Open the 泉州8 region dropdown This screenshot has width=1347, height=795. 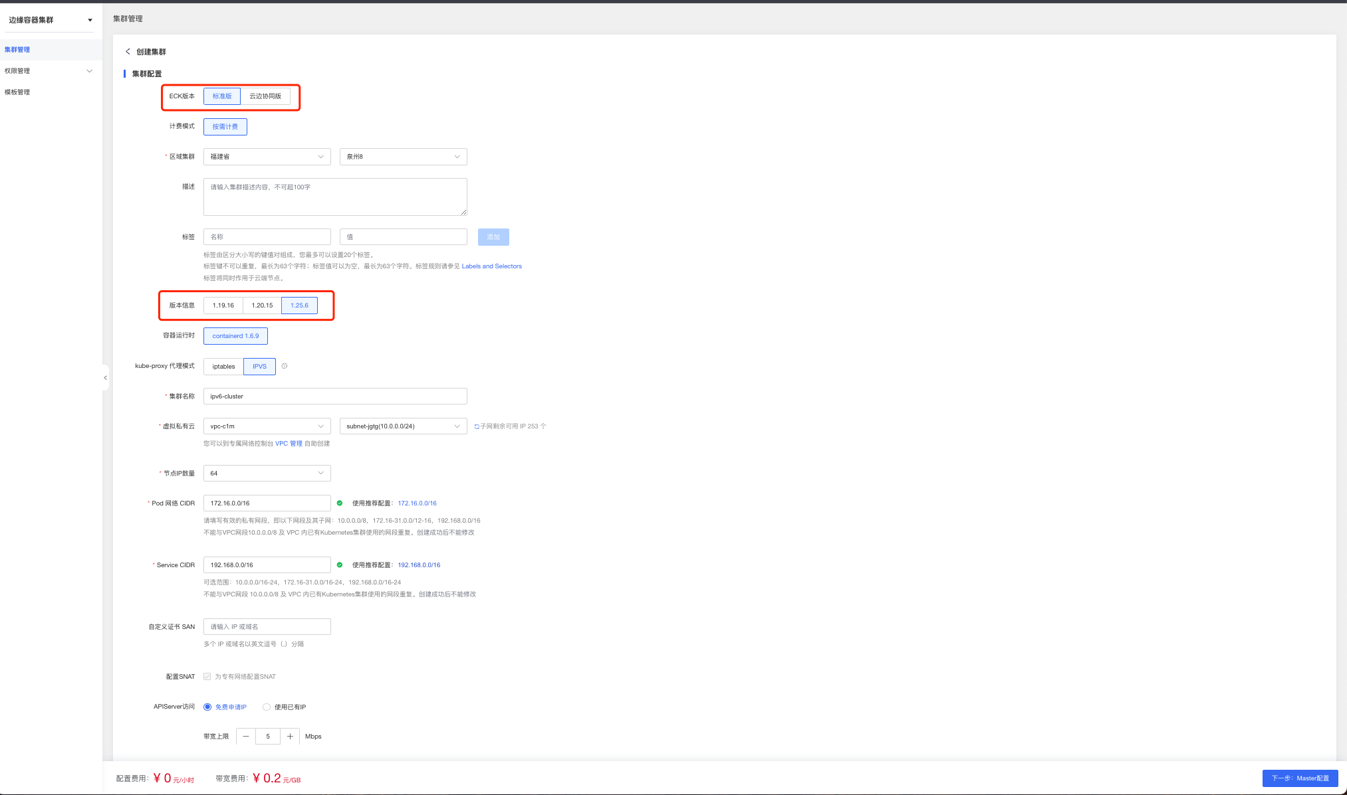404,157
